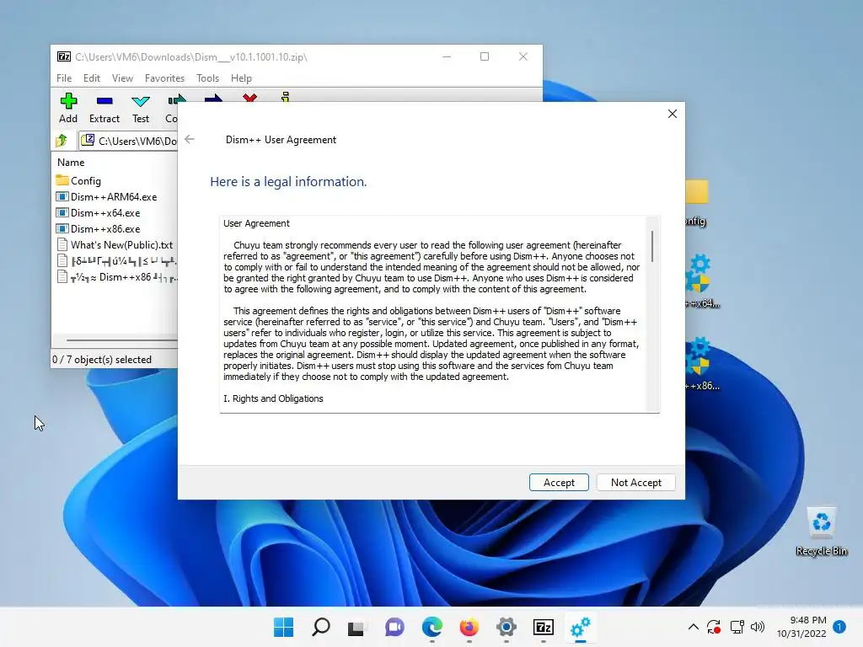This screenshot has height=647, width=863.
Task: Select What's New(Public).txt file
Action: pyautogui.click(x=115, y=244)
